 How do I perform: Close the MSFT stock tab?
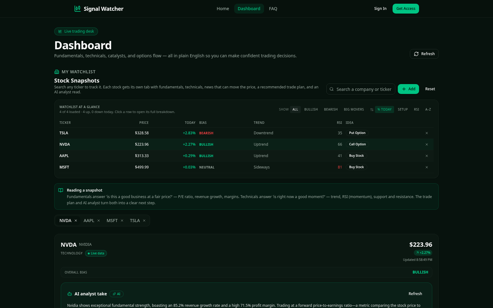pyautogui.click(x=122, y=221)
